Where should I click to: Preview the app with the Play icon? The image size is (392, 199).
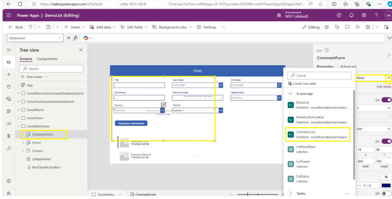pyautogui.click(x=358, y=27)
